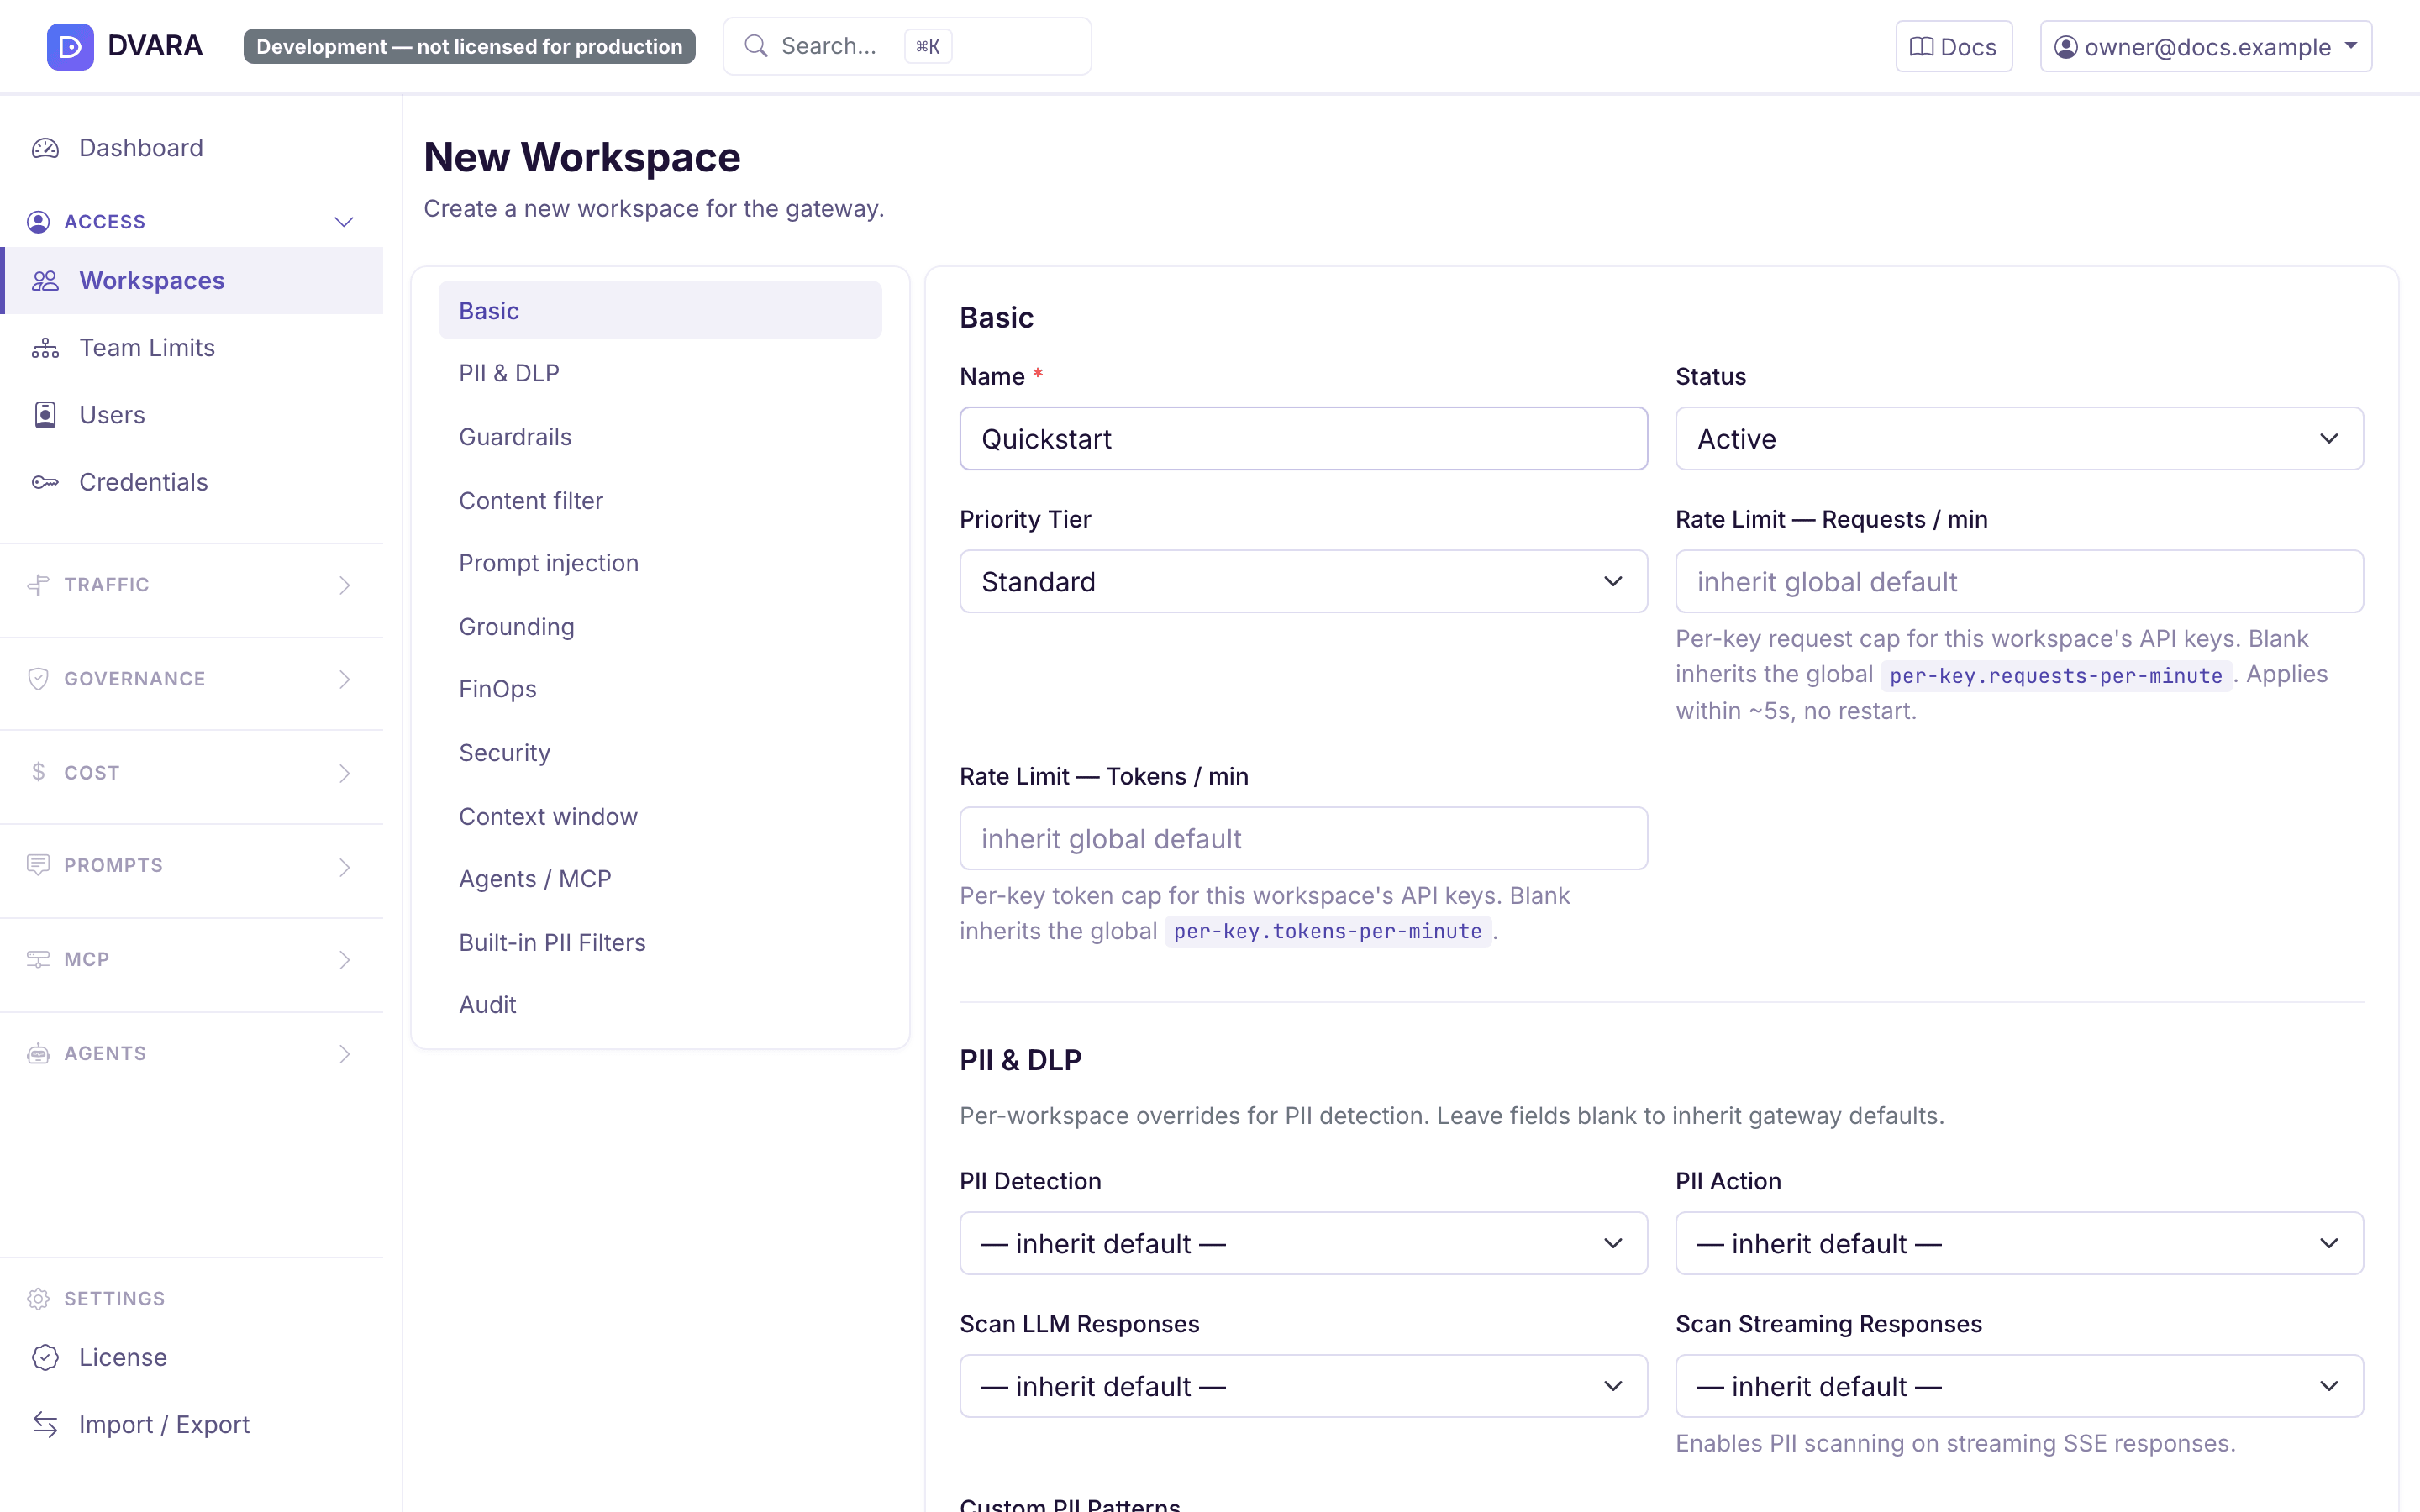This screenshot has height=1512, width=2420.
Task: Open the Credentials page link
Action: pyautogui.click(x=192, y=482)
